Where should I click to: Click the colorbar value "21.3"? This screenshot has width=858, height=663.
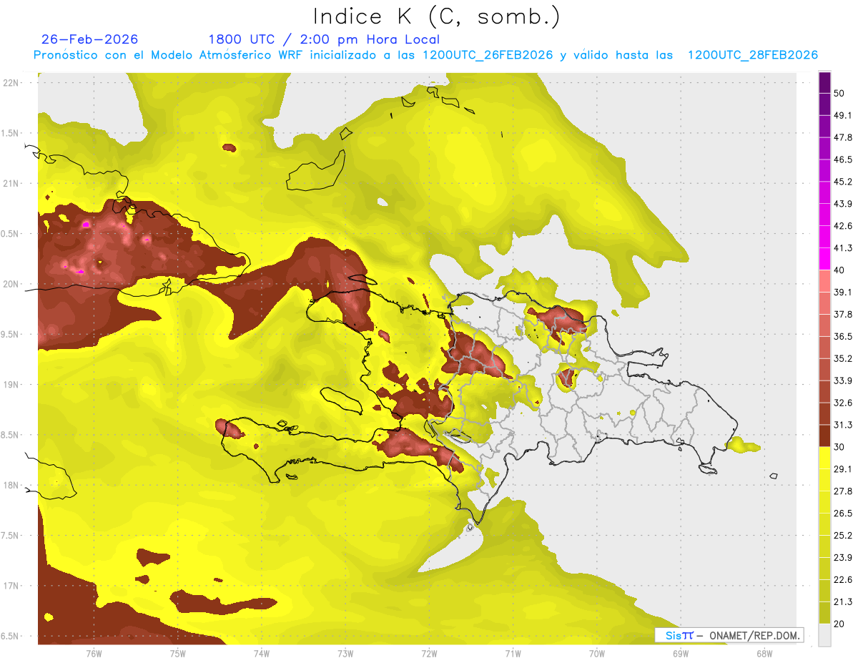click(843, 602)
